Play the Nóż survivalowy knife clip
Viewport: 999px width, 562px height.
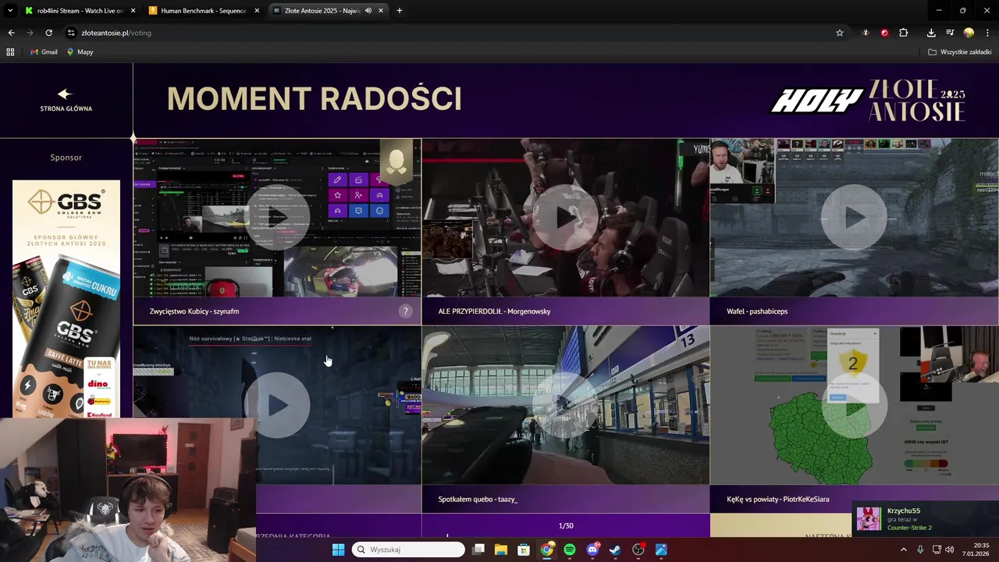click(277, 405)
